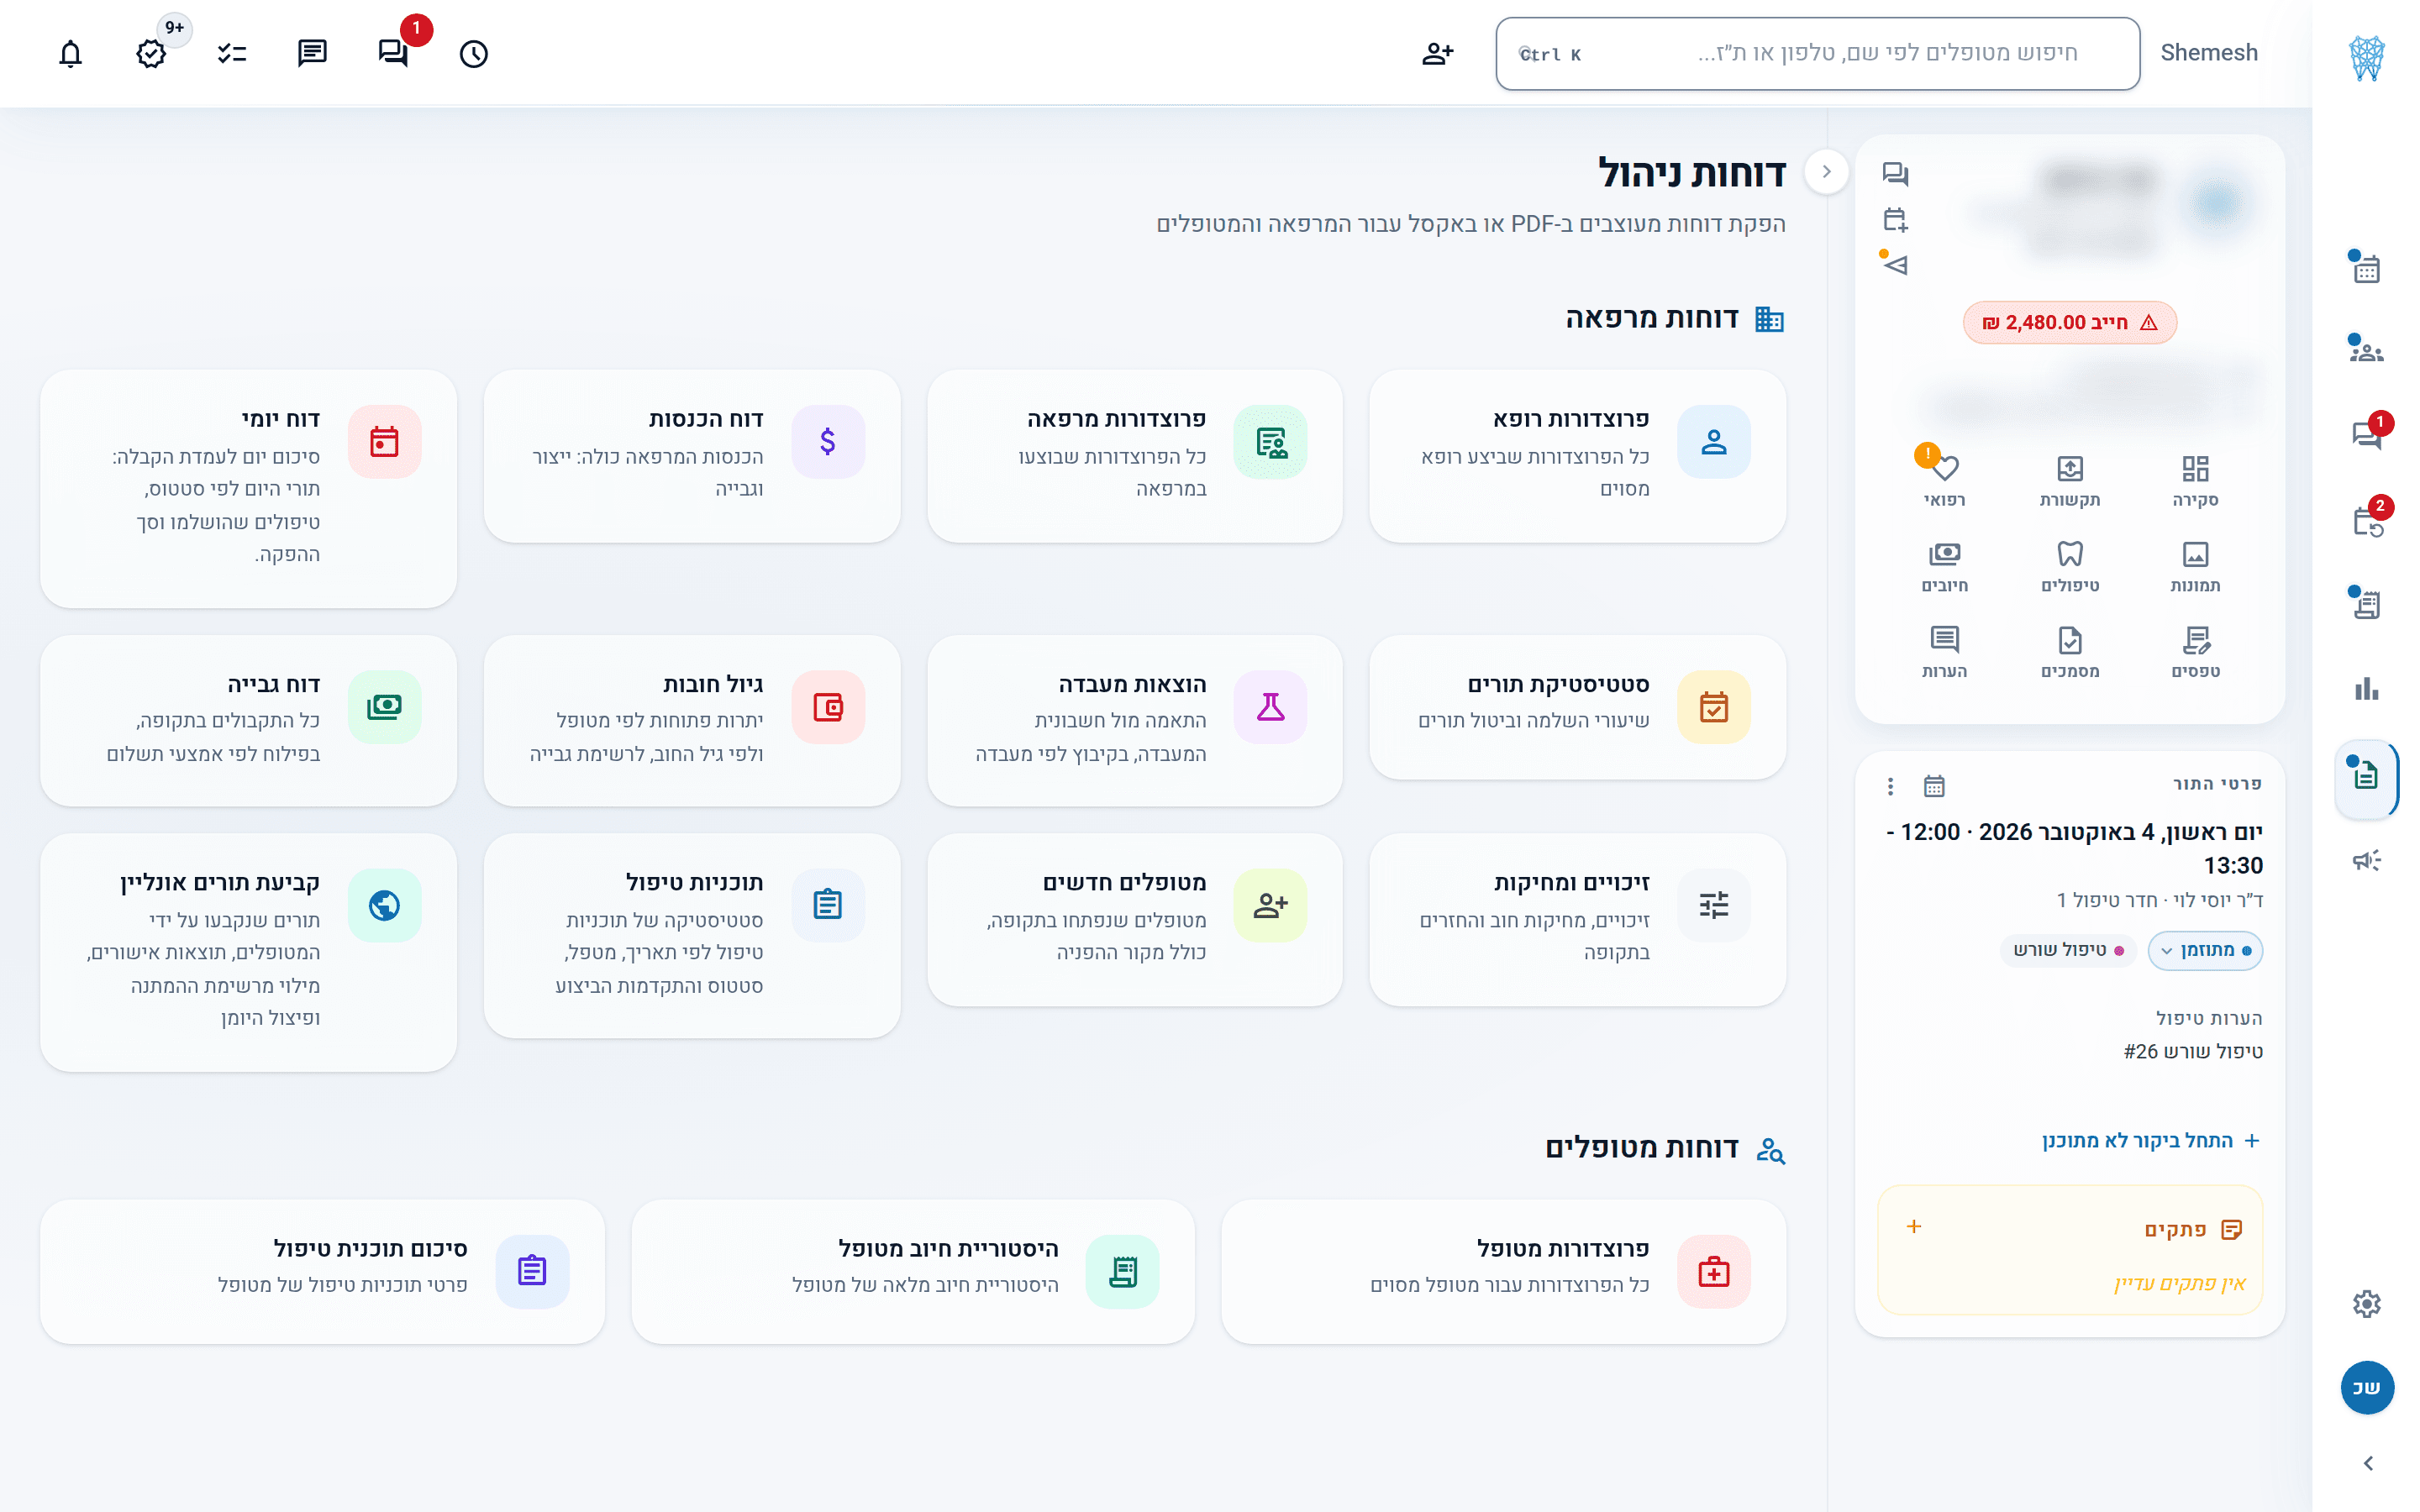Click the 2,480.00 ₪ debt badge
The height and width of the screenshot is (1512, 2420).
(x=2069, y=322)
